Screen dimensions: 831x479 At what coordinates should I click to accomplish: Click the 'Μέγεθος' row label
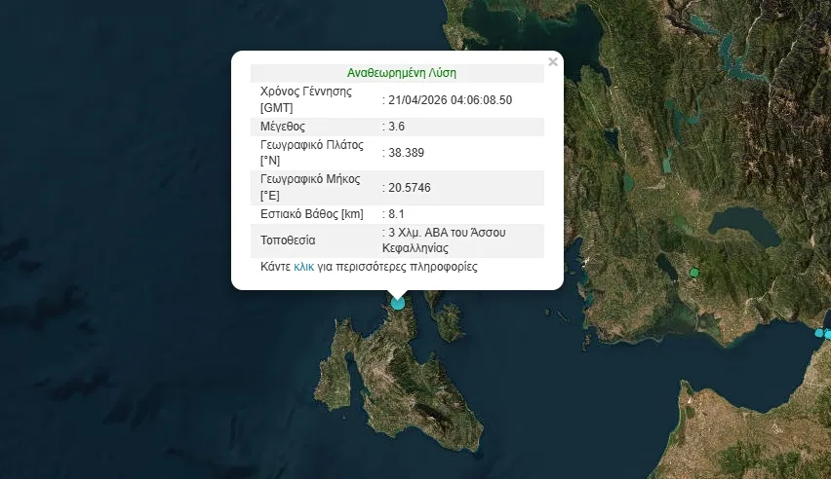tap(283, 127)
